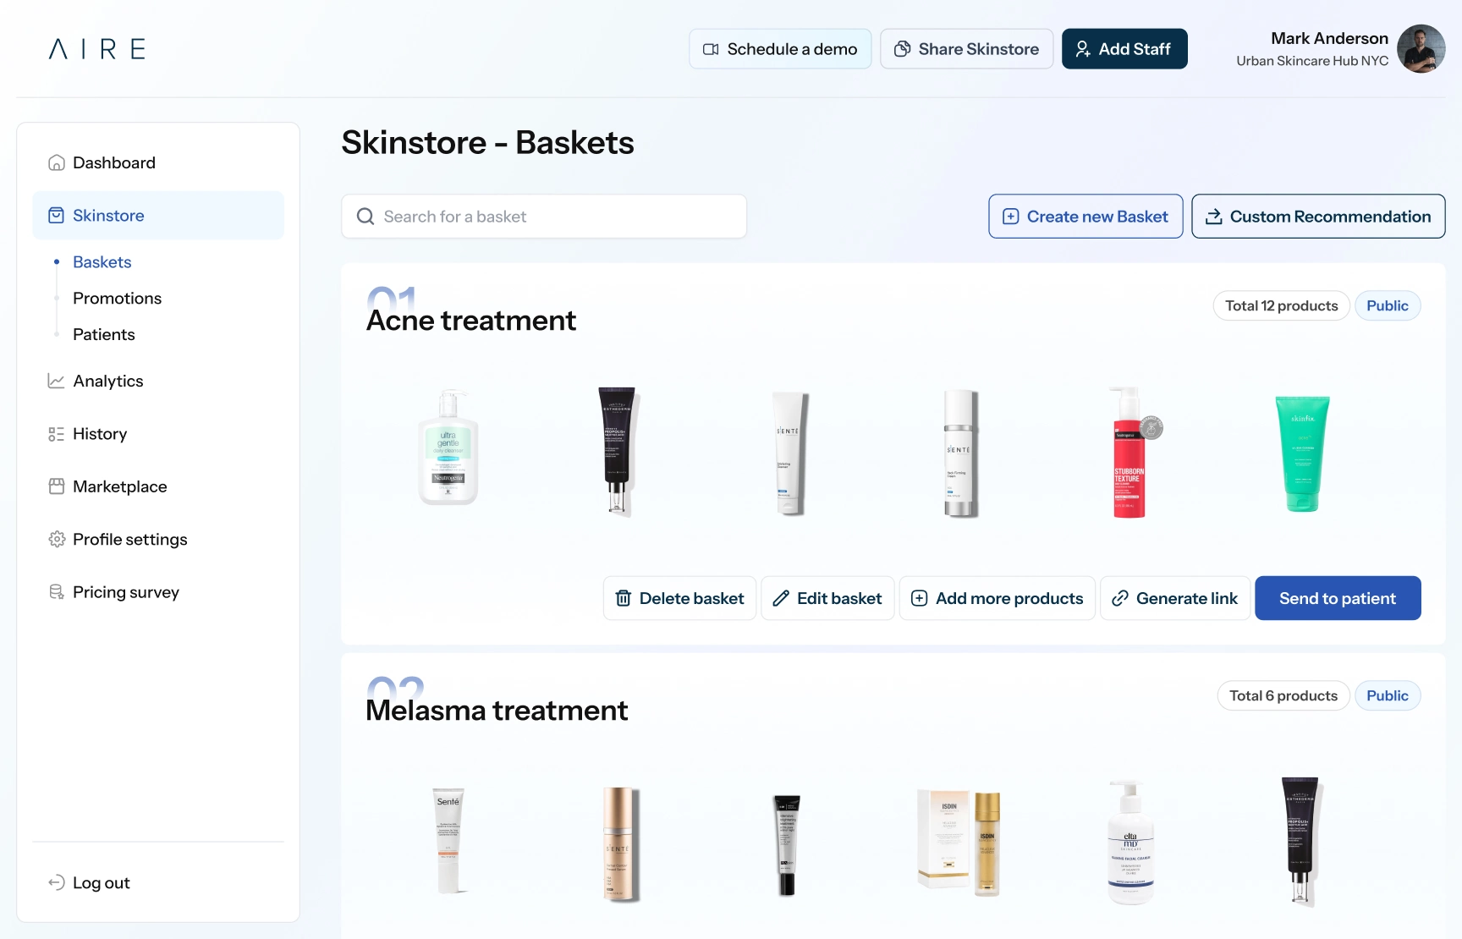Open the Patients submenu item
Image resolution: width=1462 pixels, height=939 pixels.
(x=104, y=334)
